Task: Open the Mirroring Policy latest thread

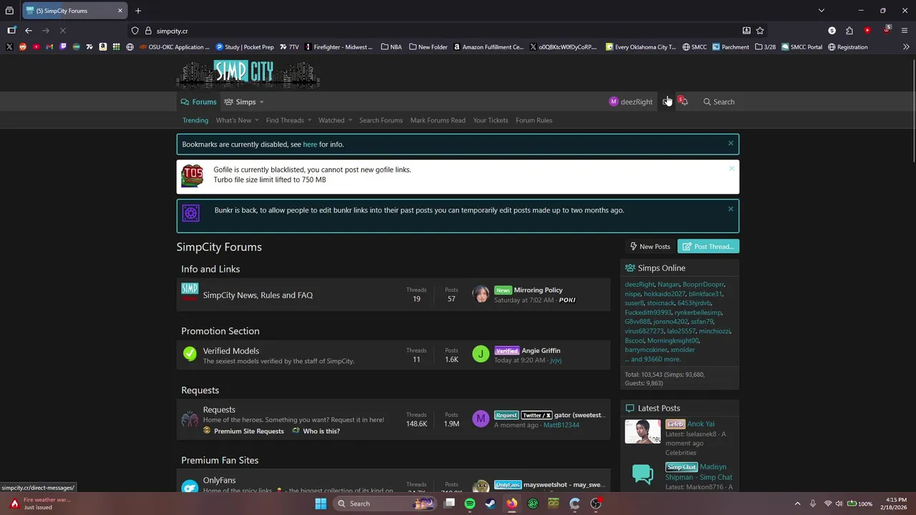Action: click(538, 290)
